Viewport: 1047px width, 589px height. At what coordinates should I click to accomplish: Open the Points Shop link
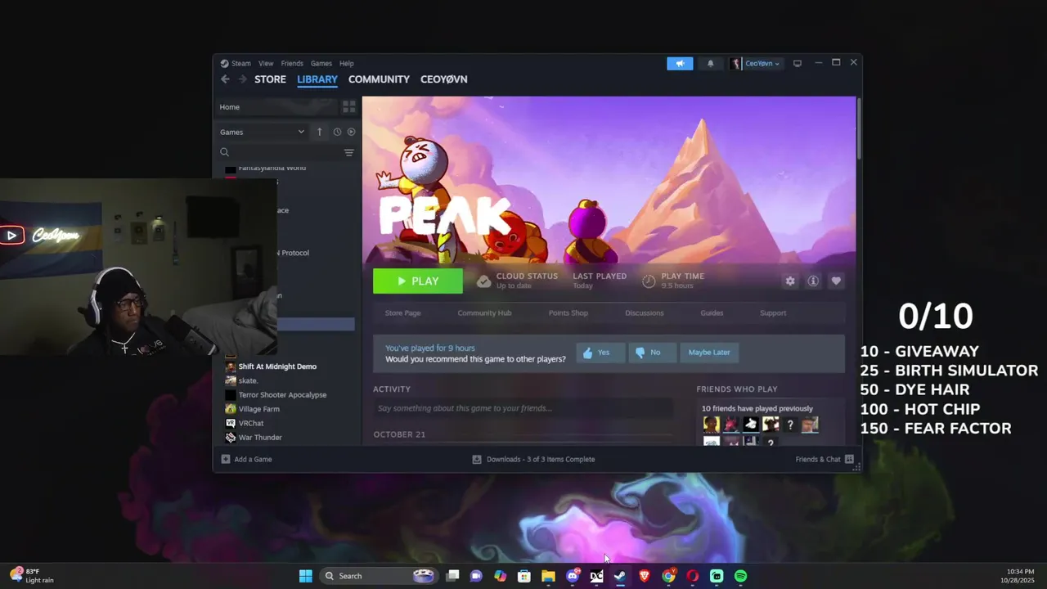coord(568,312)
